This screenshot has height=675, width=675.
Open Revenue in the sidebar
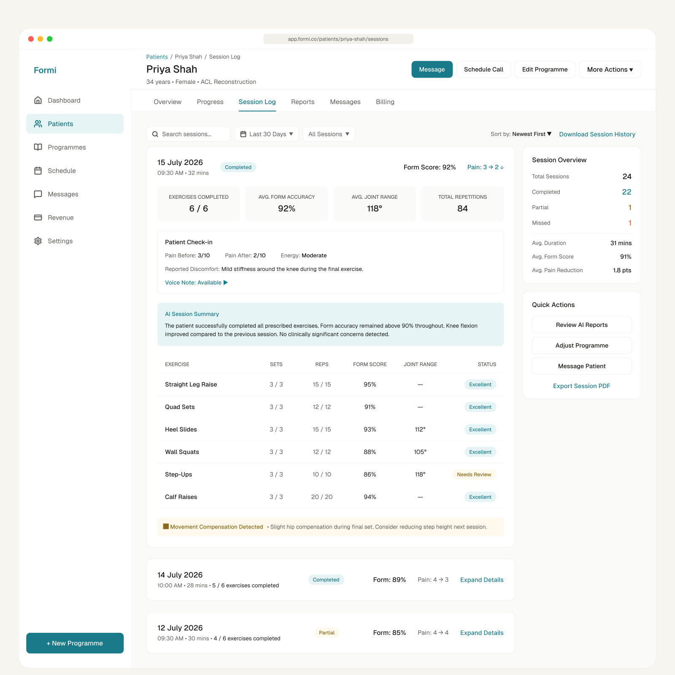(x=75, y=218)
